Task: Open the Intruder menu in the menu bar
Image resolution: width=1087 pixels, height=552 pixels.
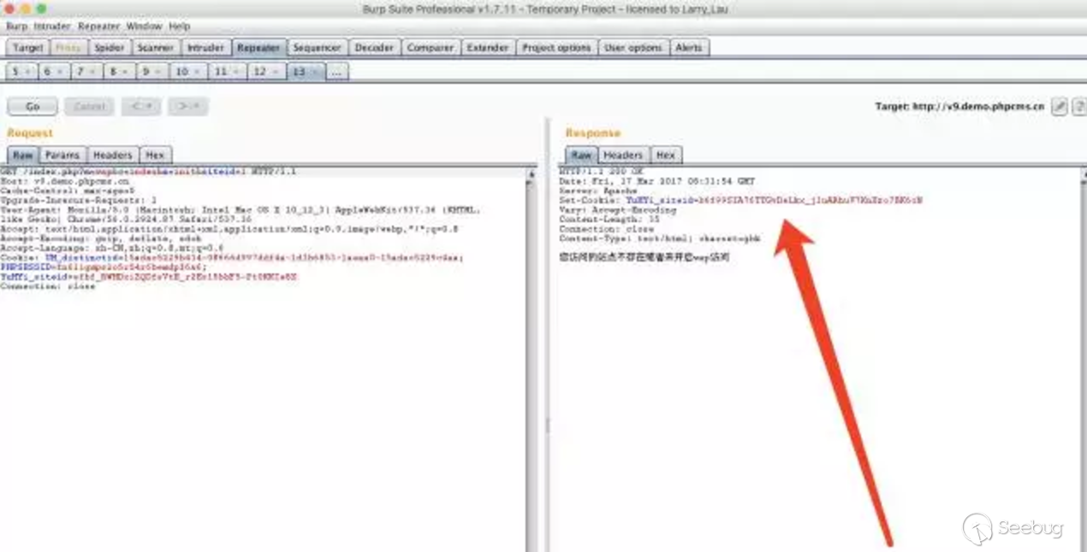Action: coord(52,26)
